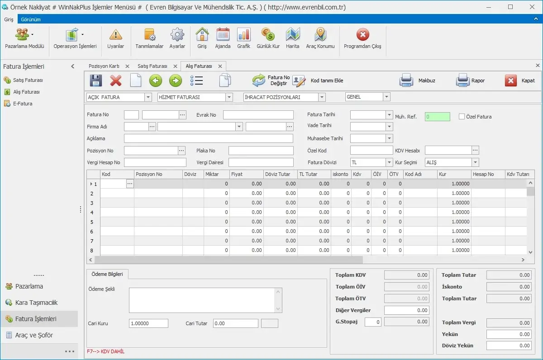Click the green previous arrow icon

(156, 81)
